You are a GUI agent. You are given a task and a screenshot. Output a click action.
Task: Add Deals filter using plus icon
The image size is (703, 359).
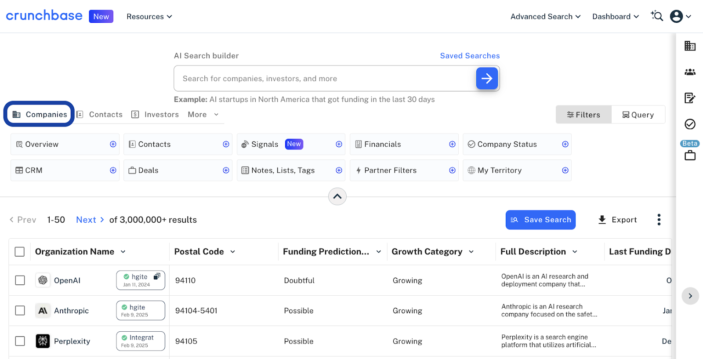226,170
